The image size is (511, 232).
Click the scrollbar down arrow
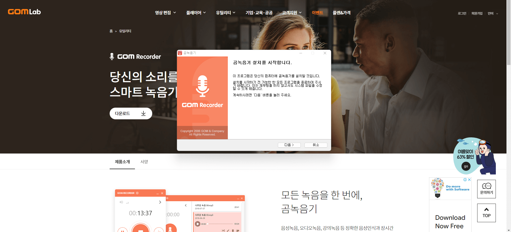pos(509,230)
